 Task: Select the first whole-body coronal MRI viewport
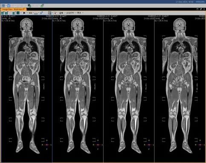click(x=26, y=89)
